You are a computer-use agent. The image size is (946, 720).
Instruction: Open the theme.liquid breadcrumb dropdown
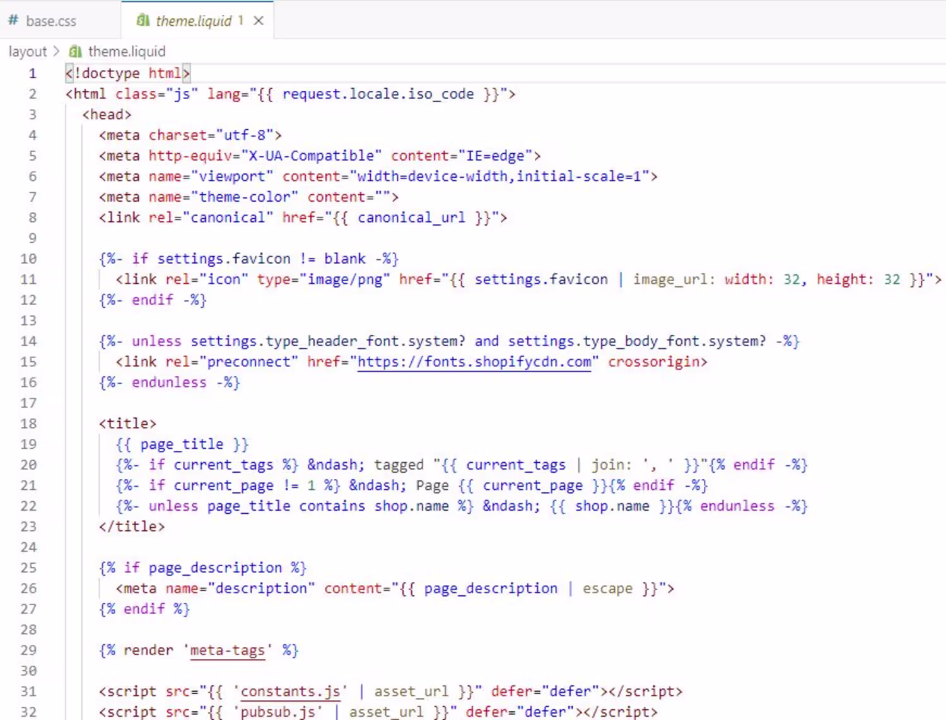point(127,51)
